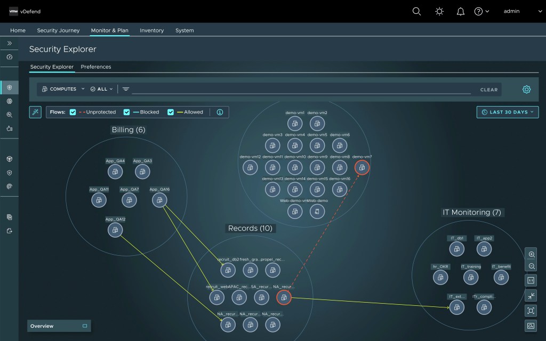
Task: Click the Records (10) group label
Action: pos(251,228)
